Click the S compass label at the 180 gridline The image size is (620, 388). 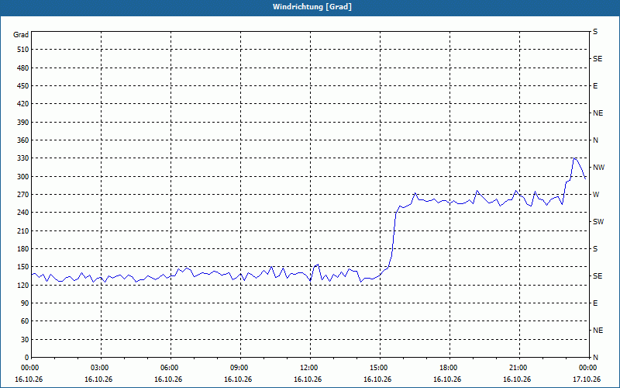595,249
